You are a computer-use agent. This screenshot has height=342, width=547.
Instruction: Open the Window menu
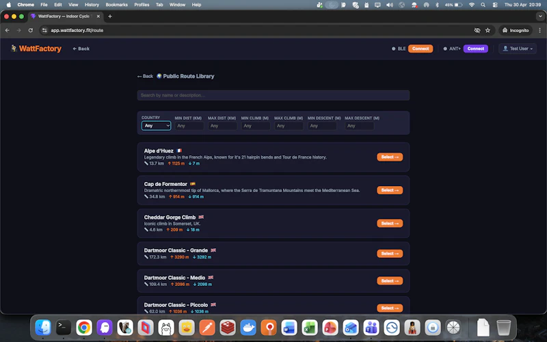pos(177,5)
